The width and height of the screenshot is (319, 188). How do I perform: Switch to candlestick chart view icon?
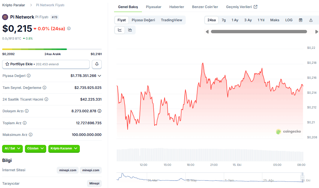click(x=130, y=30)
